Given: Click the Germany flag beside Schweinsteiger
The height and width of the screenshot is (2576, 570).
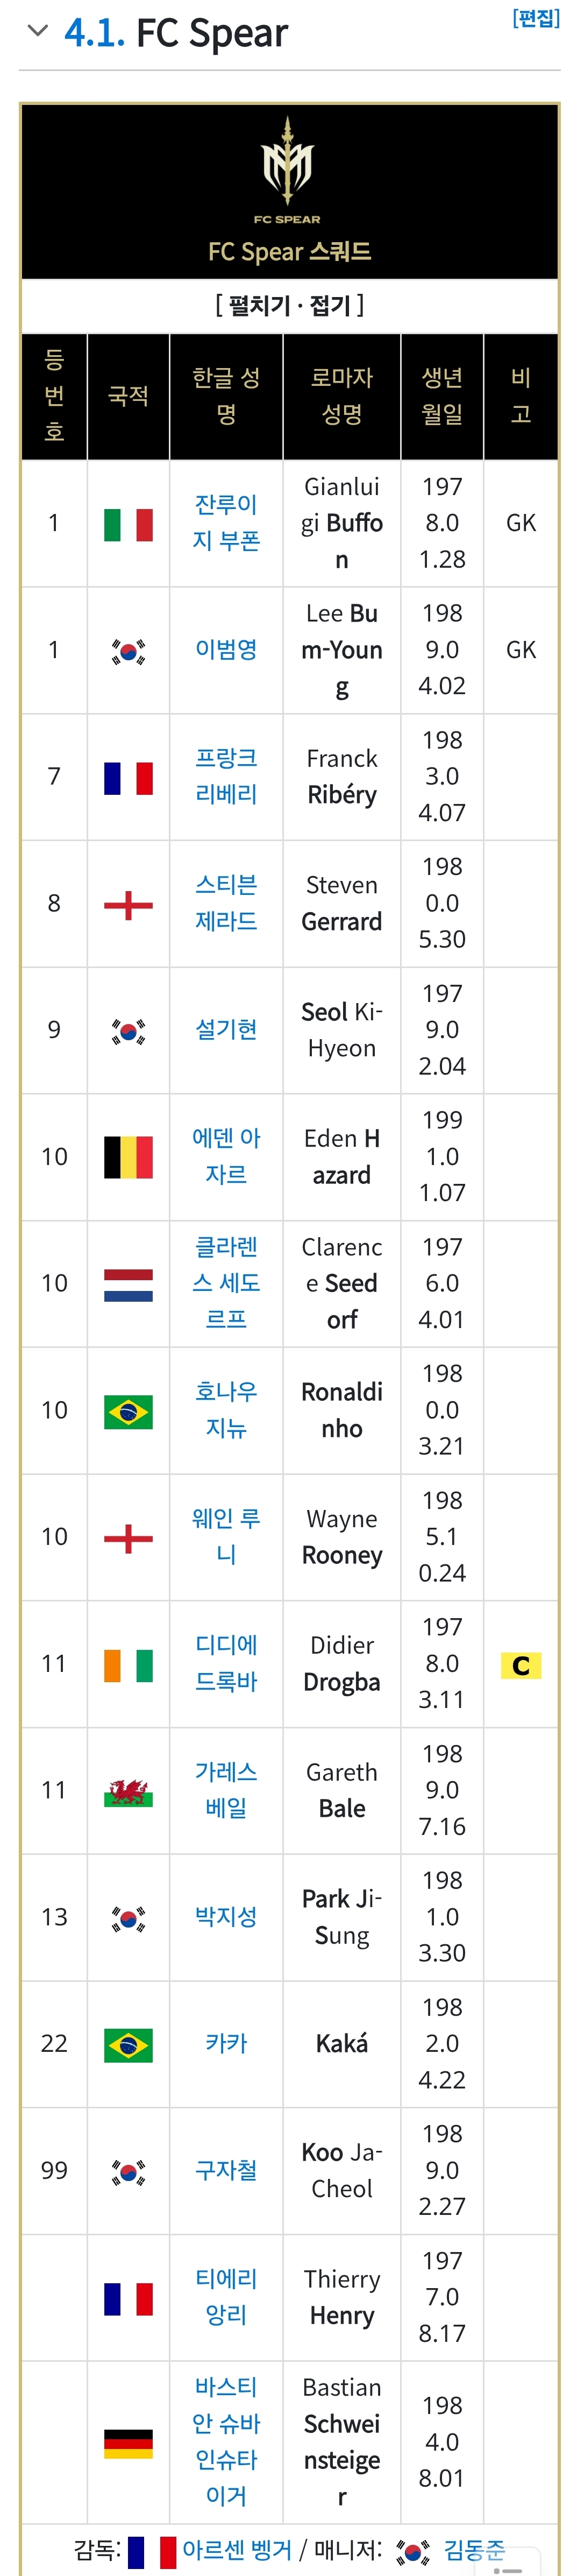Looking at the screenshot, I should (128, 2443).
